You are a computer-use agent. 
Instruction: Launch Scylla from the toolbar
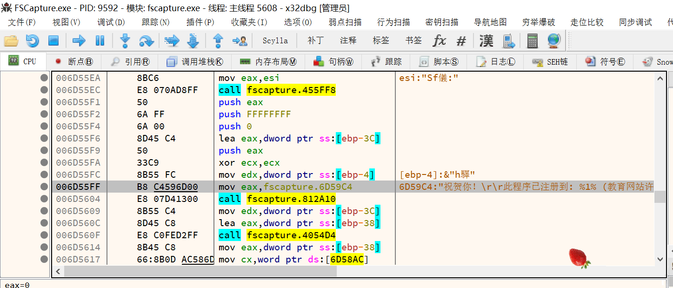point(275,40)
